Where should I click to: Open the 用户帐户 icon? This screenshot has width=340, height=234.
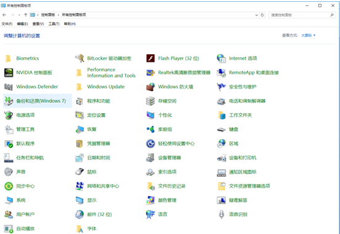9,214
